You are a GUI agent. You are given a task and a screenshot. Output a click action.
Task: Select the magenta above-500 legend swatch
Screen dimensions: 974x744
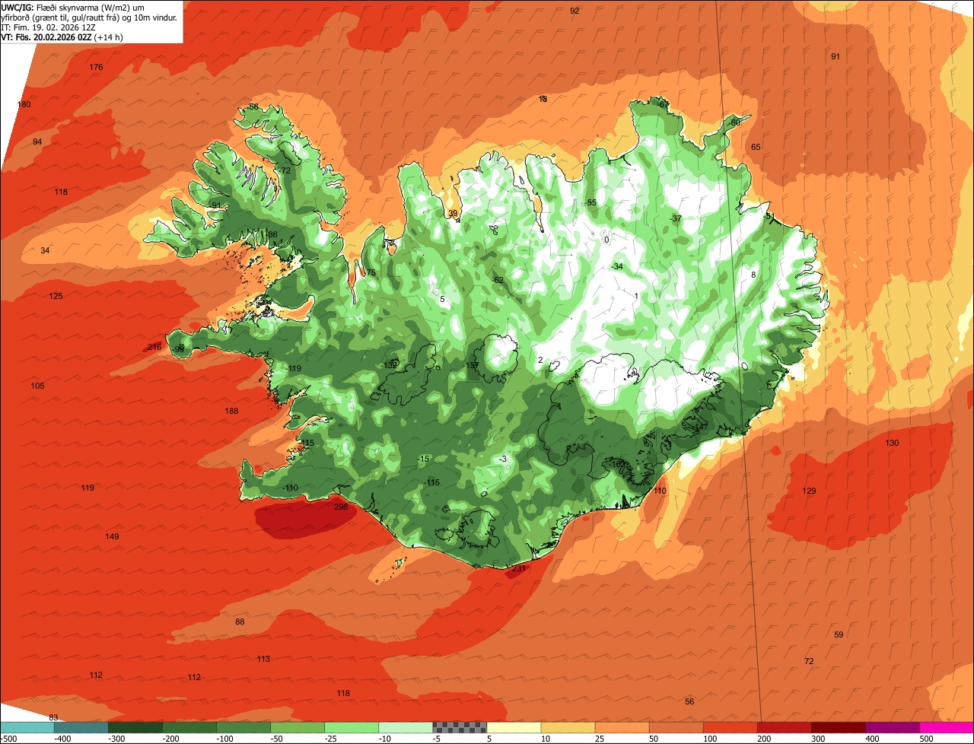[946, 727]
